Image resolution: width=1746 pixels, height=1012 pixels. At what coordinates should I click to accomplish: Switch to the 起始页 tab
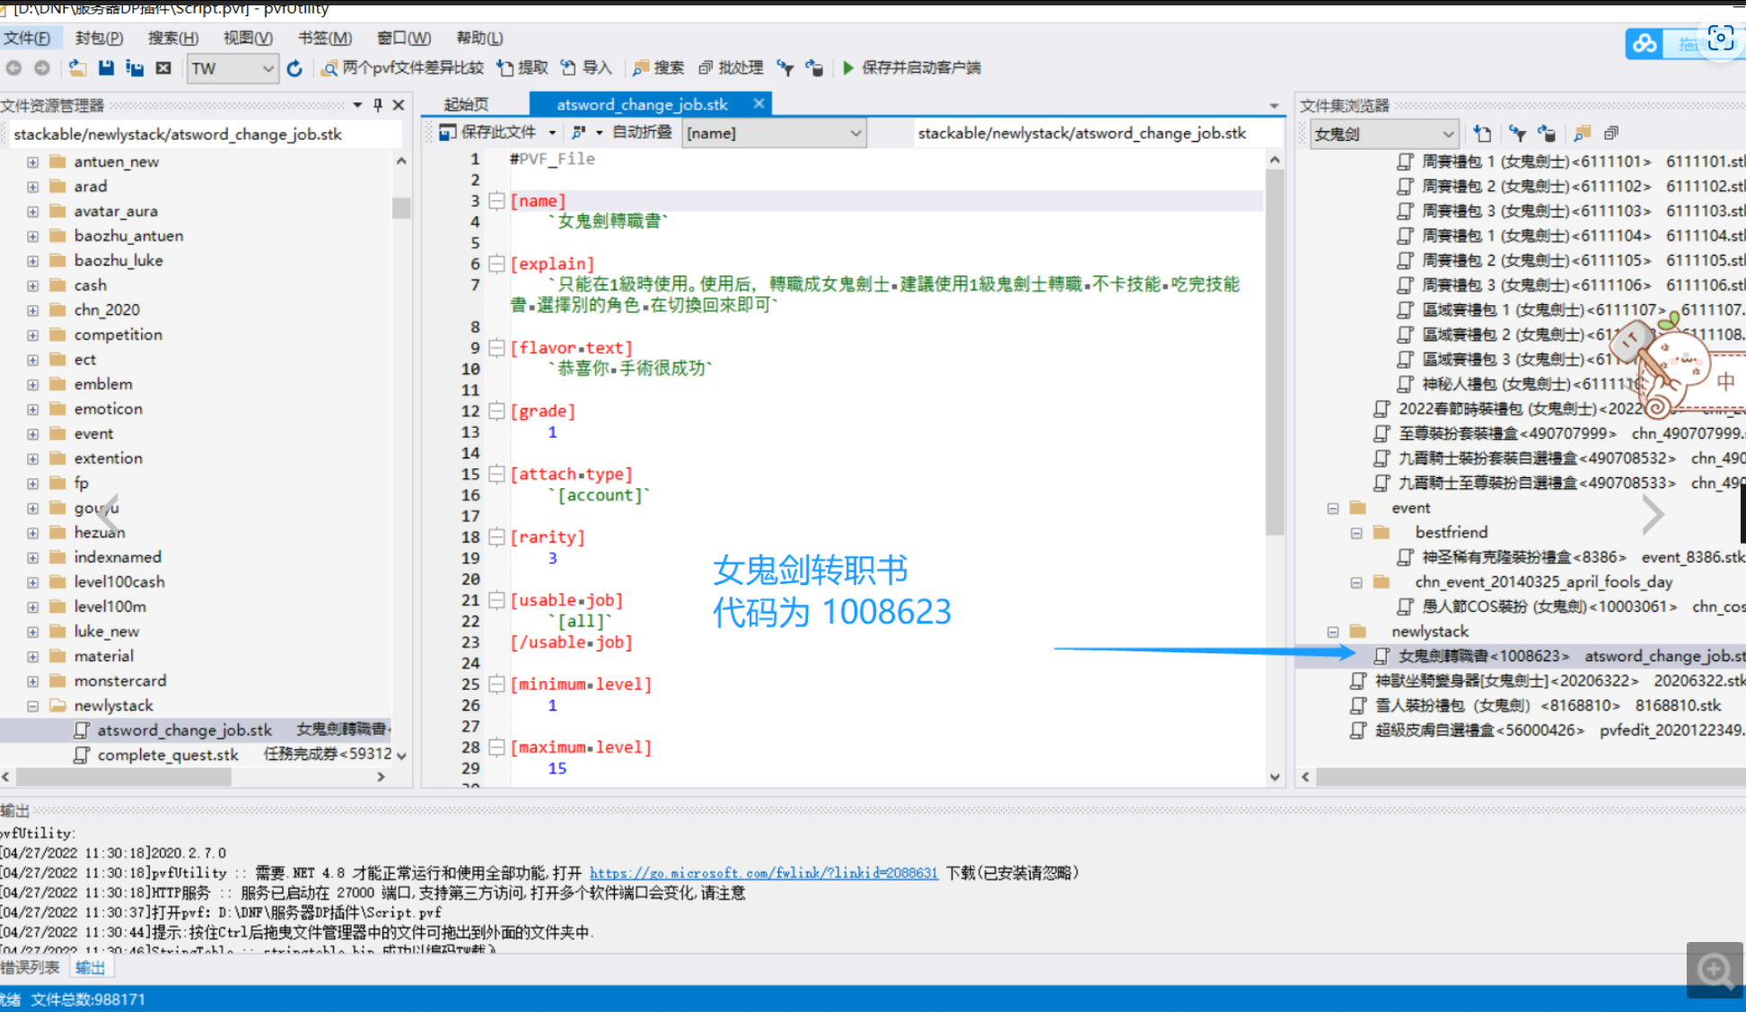click(466, 104)
